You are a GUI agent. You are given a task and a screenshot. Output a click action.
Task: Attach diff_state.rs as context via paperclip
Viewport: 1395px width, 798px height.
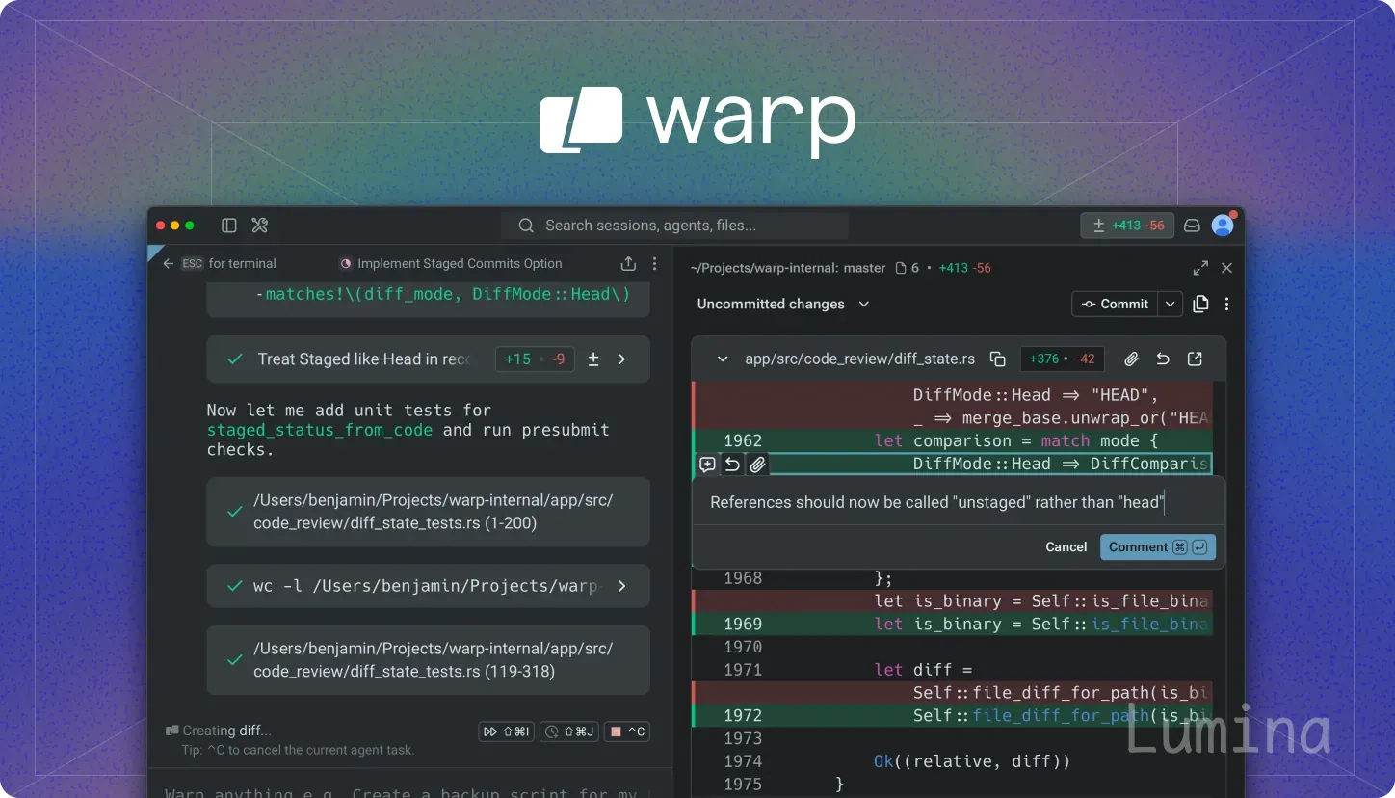pos(1131,359)
